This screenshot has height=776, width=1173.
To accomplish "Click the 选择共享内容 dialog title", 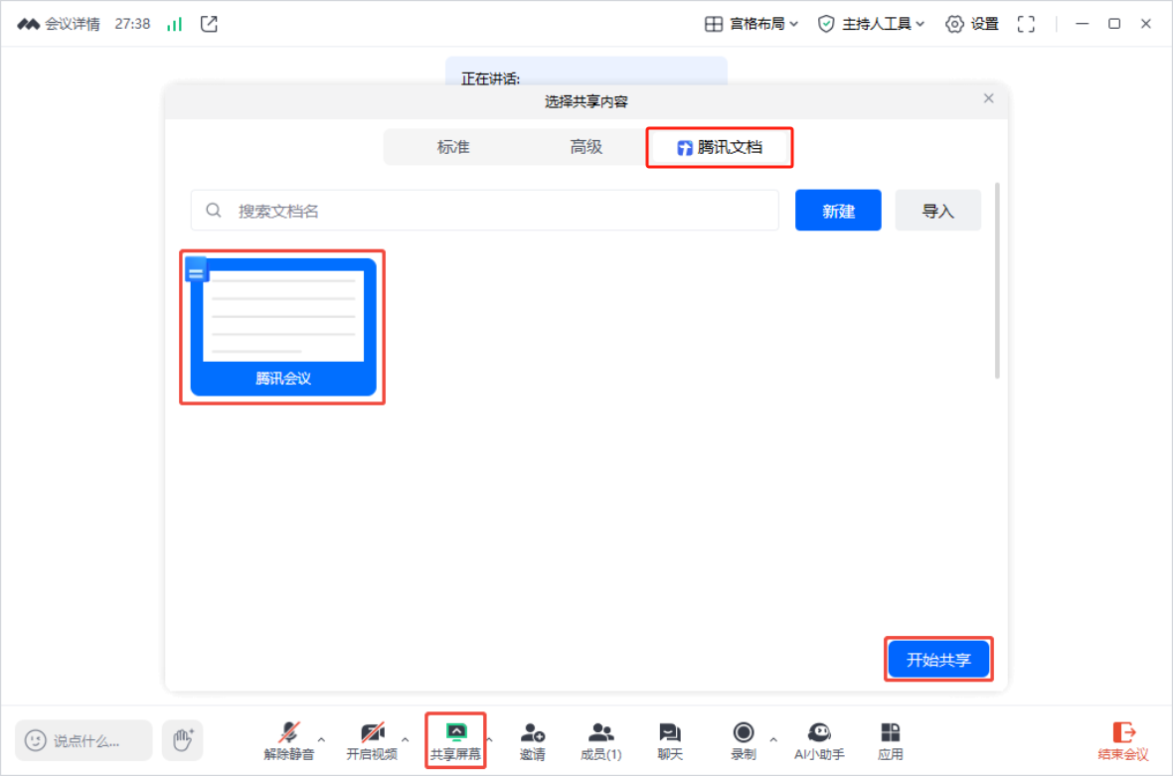I will pyautogui.click(x=586, y=101).
